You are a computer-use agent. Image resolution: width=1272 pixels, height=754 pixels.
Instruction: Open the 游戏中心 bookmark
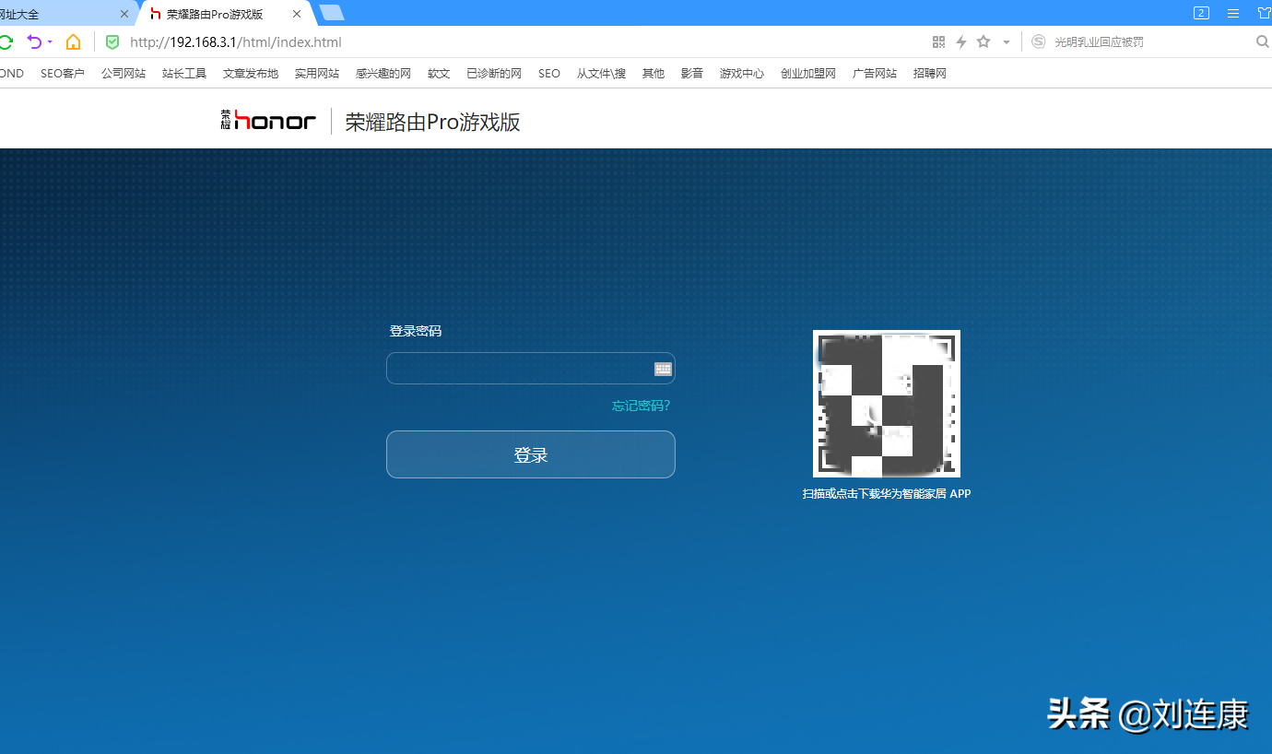click(x=742, y=74)
